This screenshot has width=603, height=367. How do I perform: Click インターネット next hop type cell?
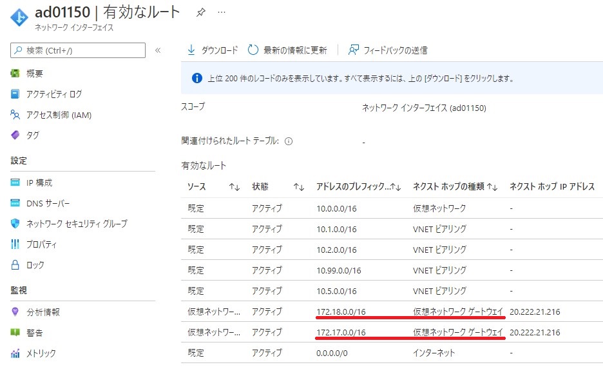pos(434,353)
